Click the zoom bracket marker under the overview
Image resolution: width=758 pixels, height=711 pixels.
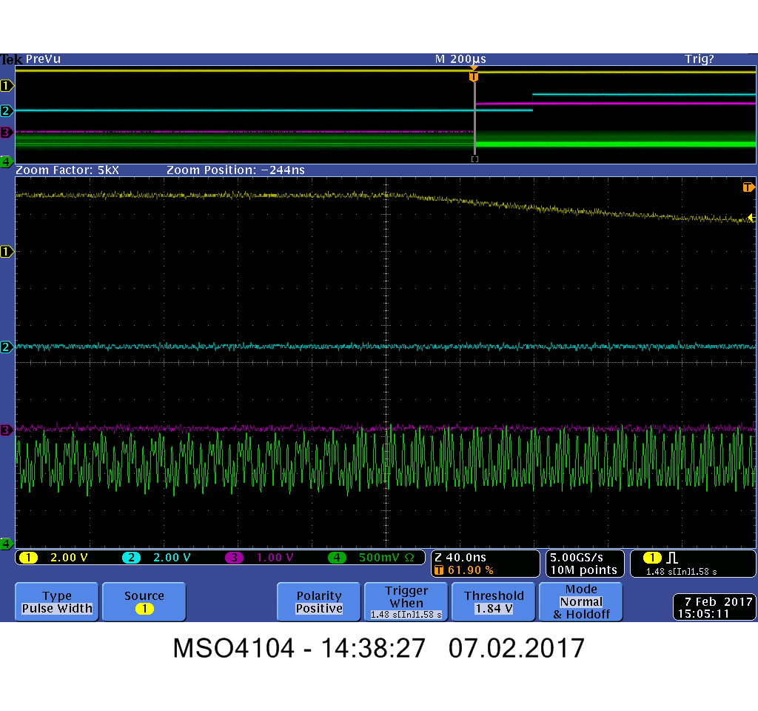click(474, 159)
